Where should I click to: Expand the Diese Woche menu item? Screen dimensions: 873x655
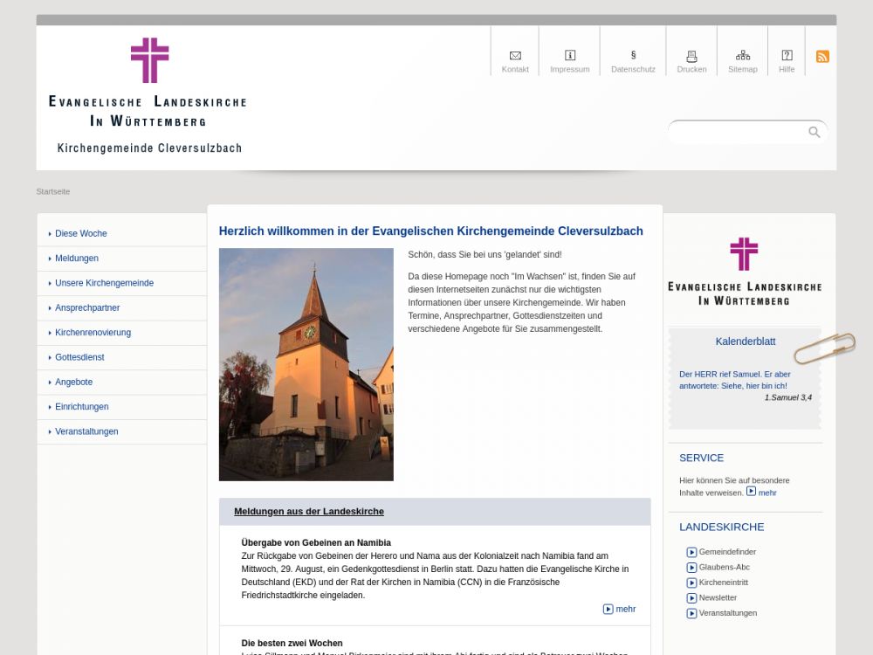click(81, 234)
